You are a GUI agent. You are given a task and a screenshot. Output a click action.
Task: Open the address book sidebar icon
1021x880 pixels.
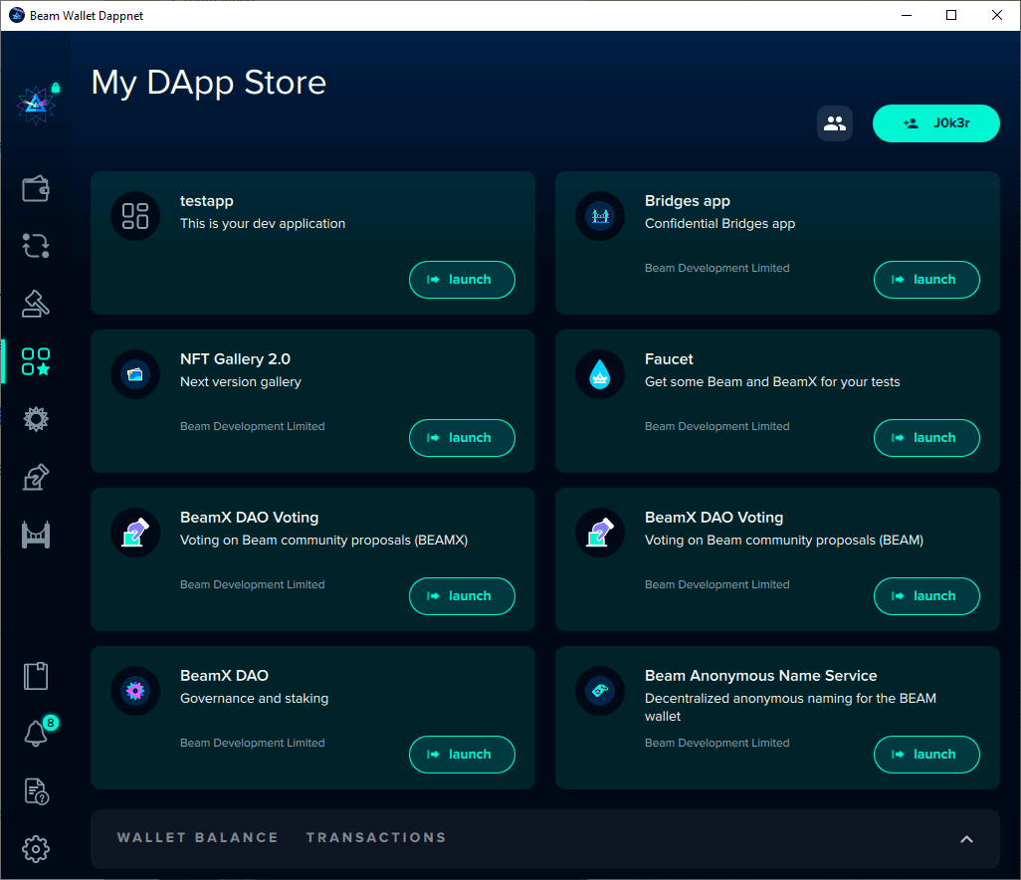click(36, 677)
